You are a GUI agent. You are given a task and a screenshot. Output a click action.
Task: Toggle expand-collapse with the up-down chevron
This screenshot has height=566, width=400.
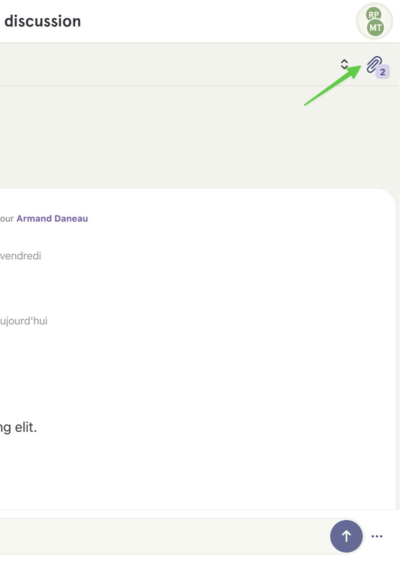click(344, 64)
